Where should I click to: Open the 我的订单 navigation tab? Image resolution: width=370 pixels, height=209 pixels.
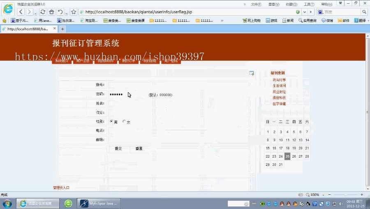tap(128, 61)
